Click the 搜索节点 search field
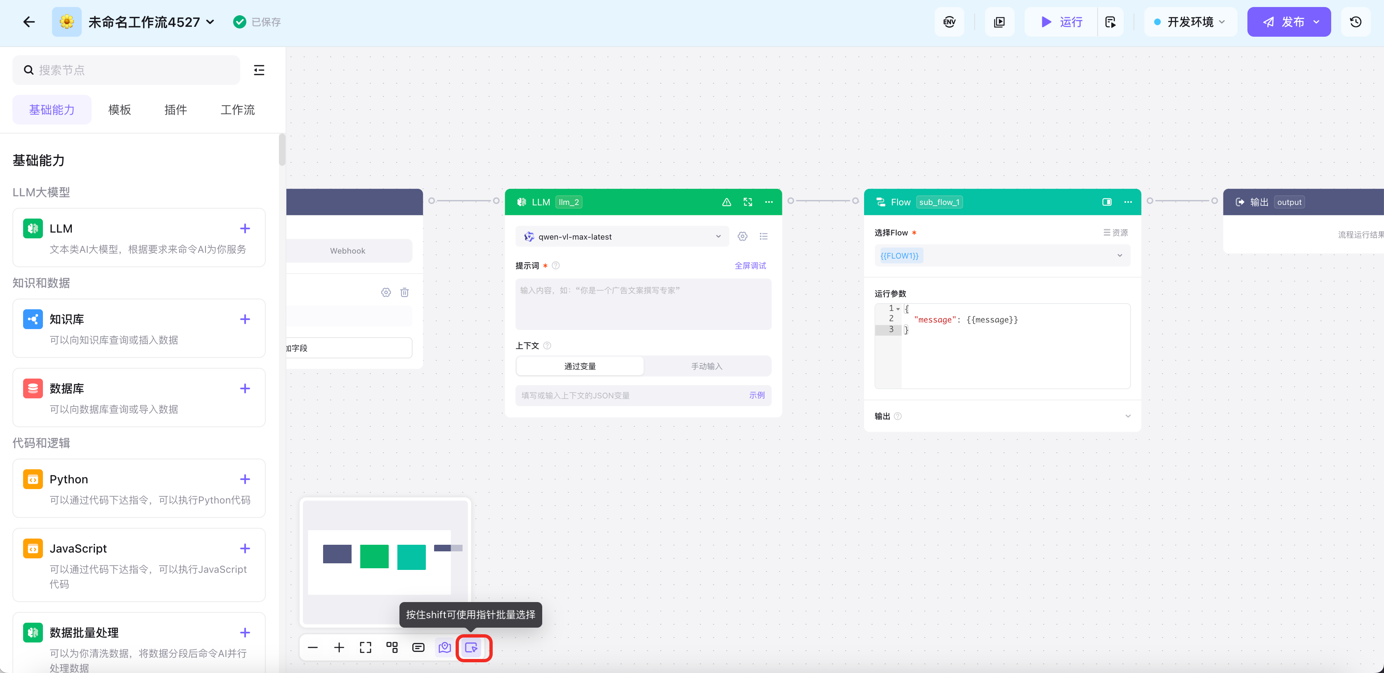1384x673 pixels. pyautogui.click(x=126, y=70)
